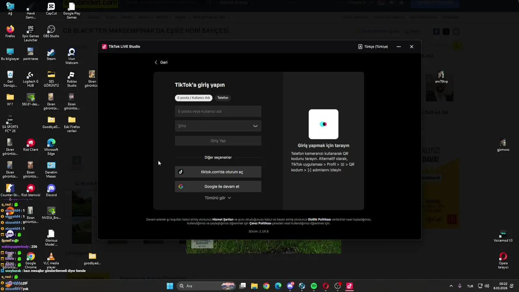Select the Roblox Studio desktop icon
The height and width of the screenshot is (292, 519).
coord(72,79)
